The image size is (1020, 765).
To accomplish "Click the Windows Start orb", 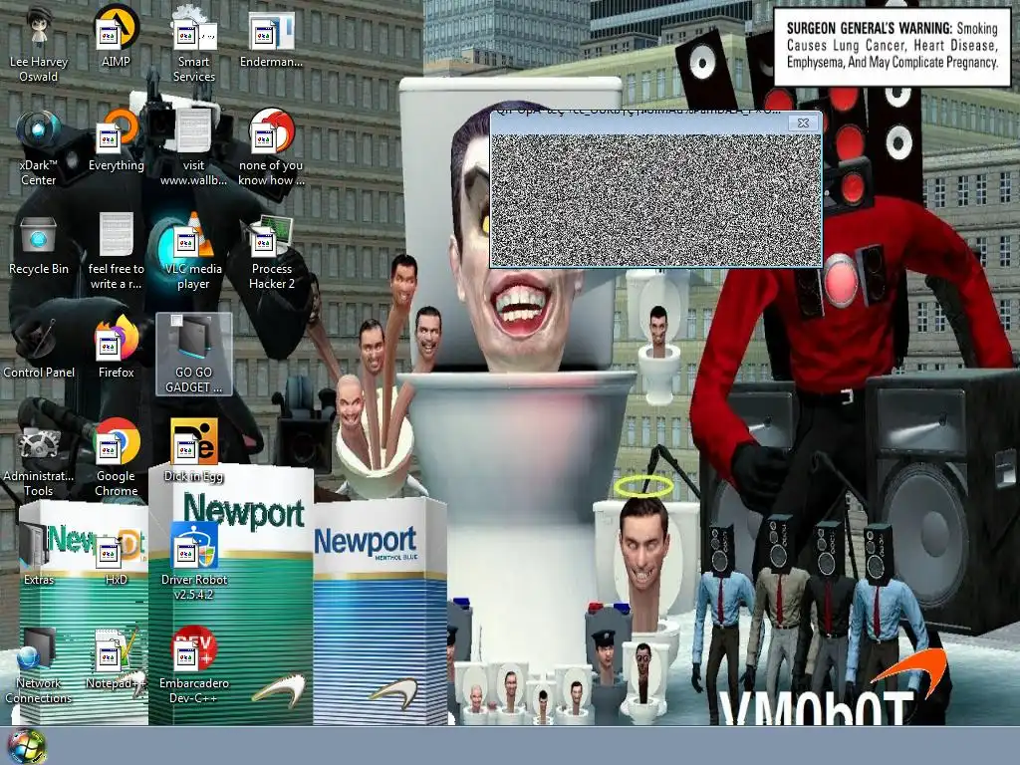I will pyautogui.click(x=26, y=746).
